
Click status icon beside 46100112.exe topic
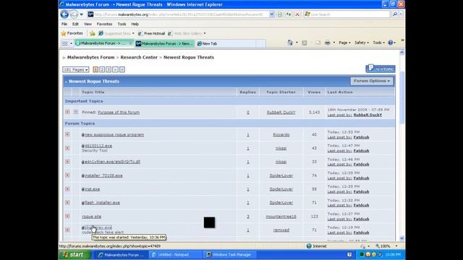coord(67,148)
